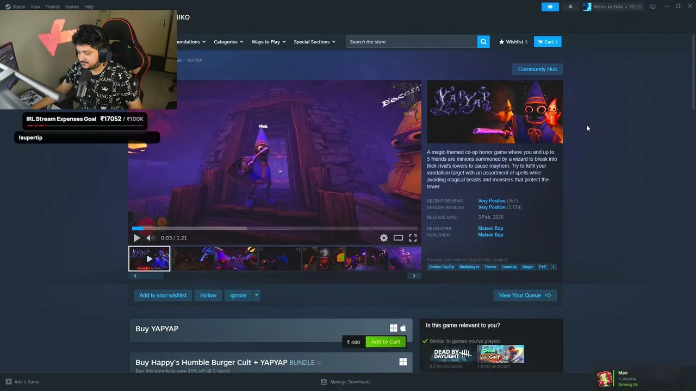Click the Add a Game plus icon
Screen dimensions: 696x391
(x=8, y=382)
